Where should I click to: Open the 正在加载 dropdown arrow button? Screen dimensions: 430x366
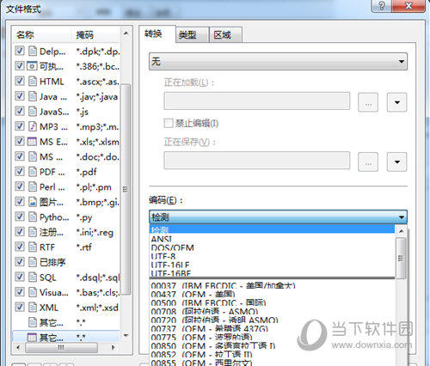click(396, 102)
